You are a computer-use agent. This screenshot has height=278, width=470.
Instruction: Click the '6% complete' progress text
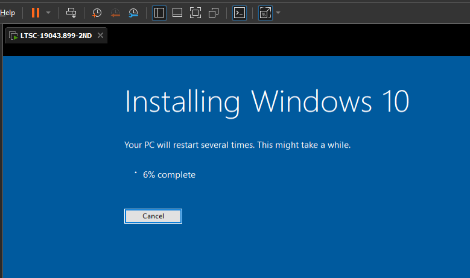(x=169, y=175)
